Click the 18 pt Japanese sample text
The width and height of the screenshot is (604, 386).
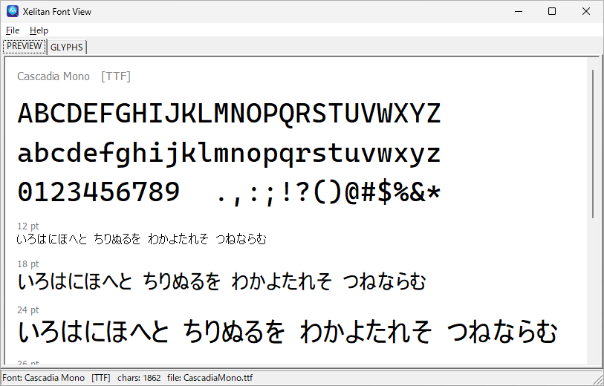coord(222,281)
